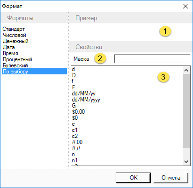Choose the dd/MM/yy mask
Screen dimensions: 193x188
(x=83, y=94)
